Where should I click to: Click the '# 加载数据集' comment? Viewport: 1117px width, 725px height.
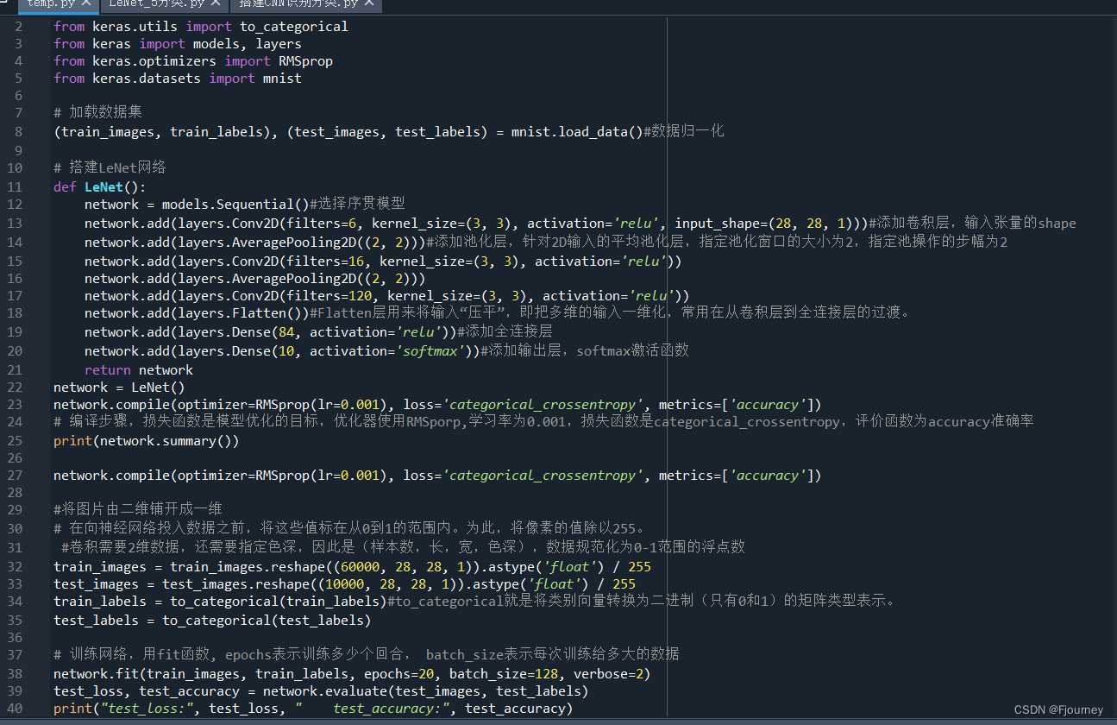(x=97, y=113)
